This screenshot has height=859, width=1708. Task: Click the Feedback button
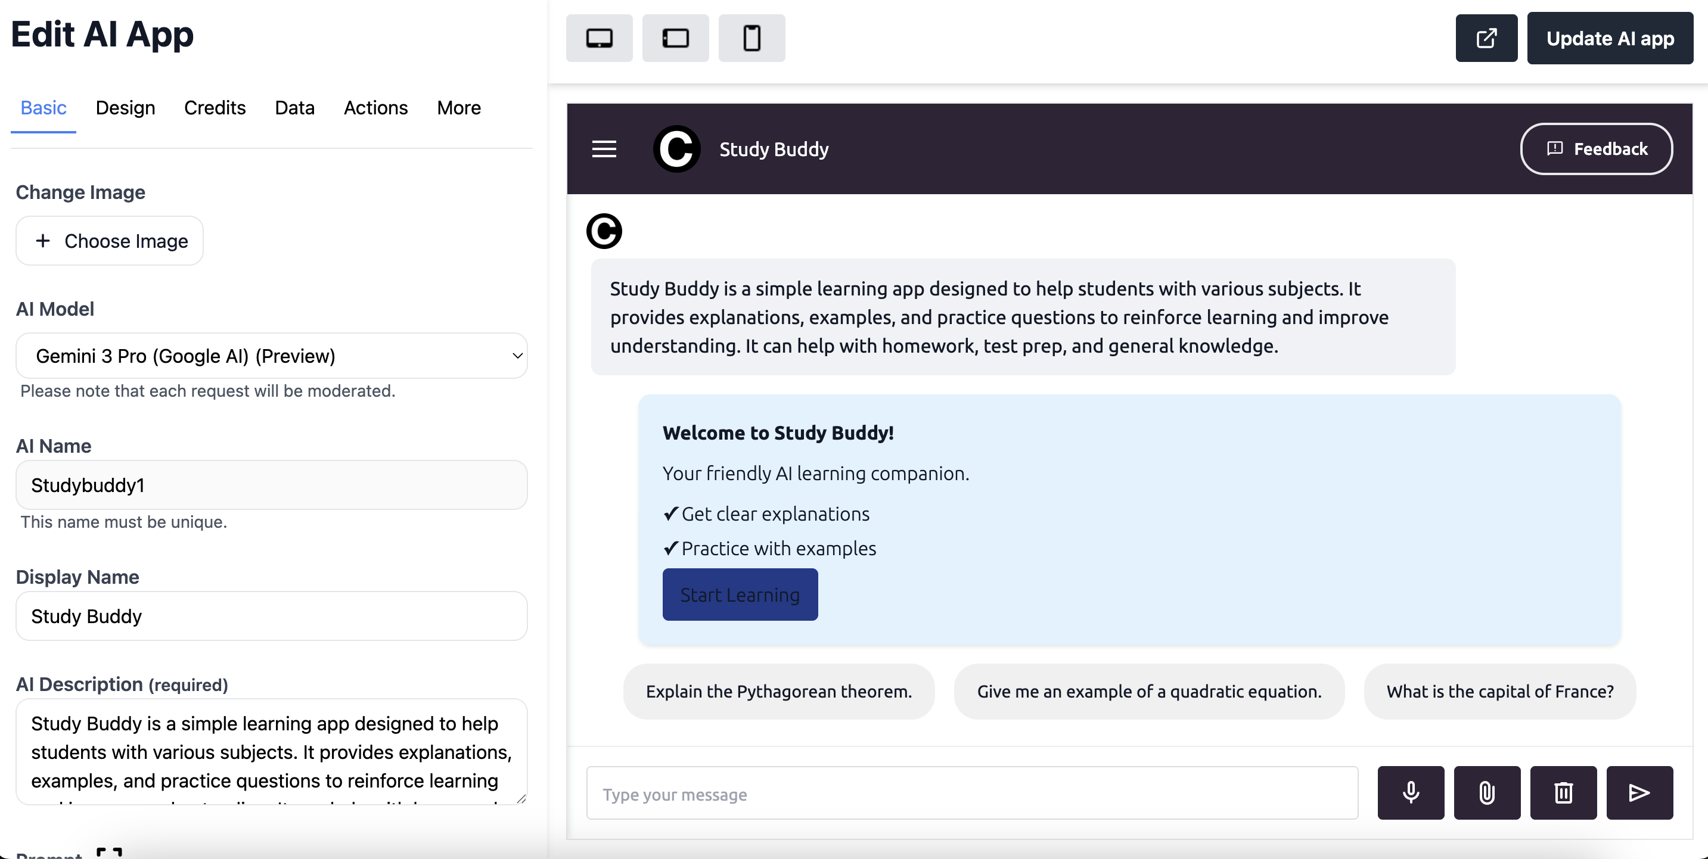1596,149
